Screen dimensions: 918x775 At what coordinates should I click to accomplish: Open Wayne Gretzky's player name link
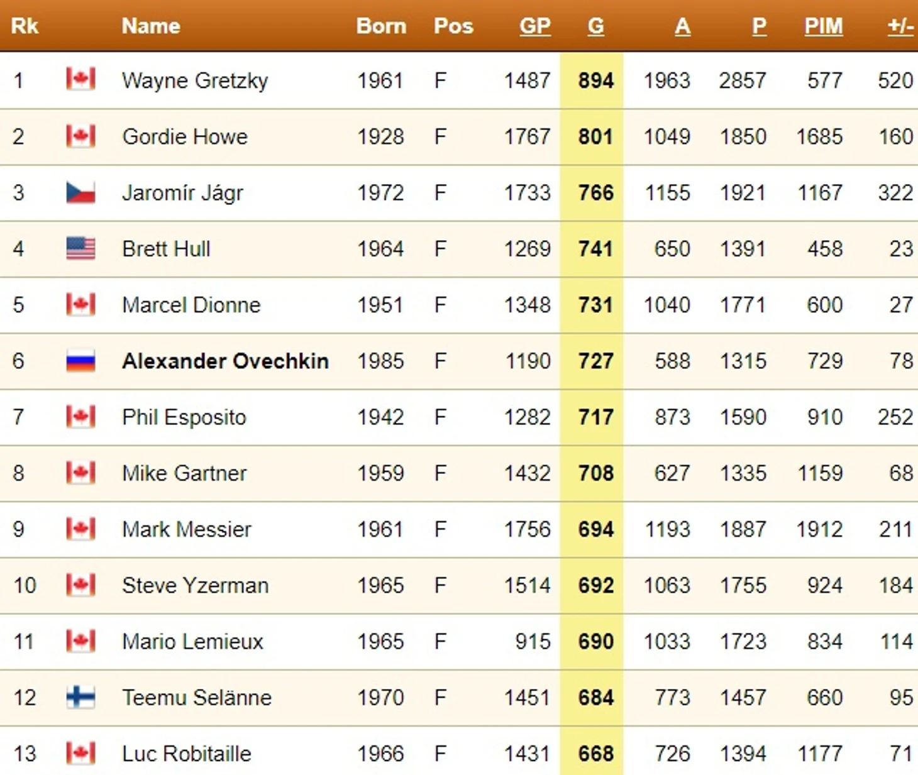tap(195, 80)
